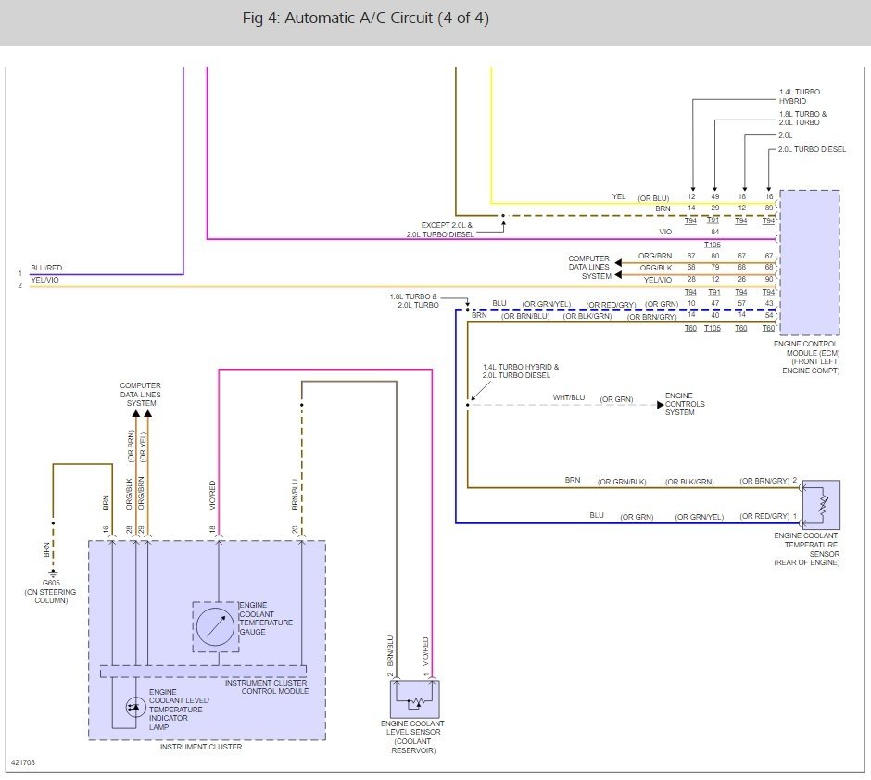Screen dimensions: 871x780
Task: Click the engine coolant temperature gauge symbol
Action: (216, 627)
